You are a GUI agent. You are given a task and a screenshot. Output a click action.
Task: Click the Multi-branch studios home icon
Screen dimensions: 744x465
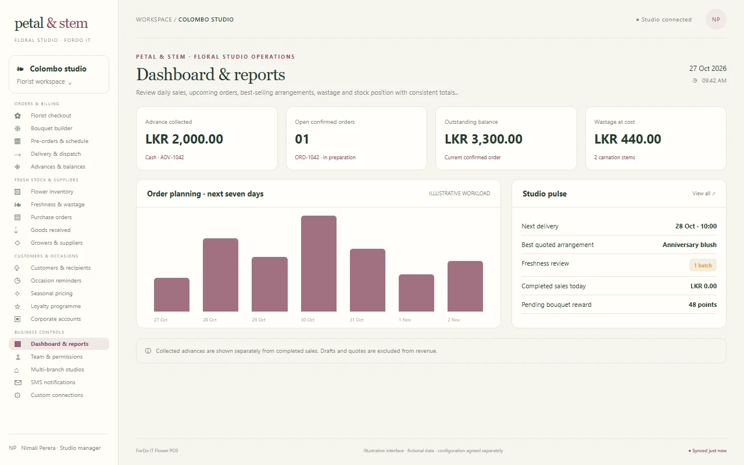click(x=17, y=370)
